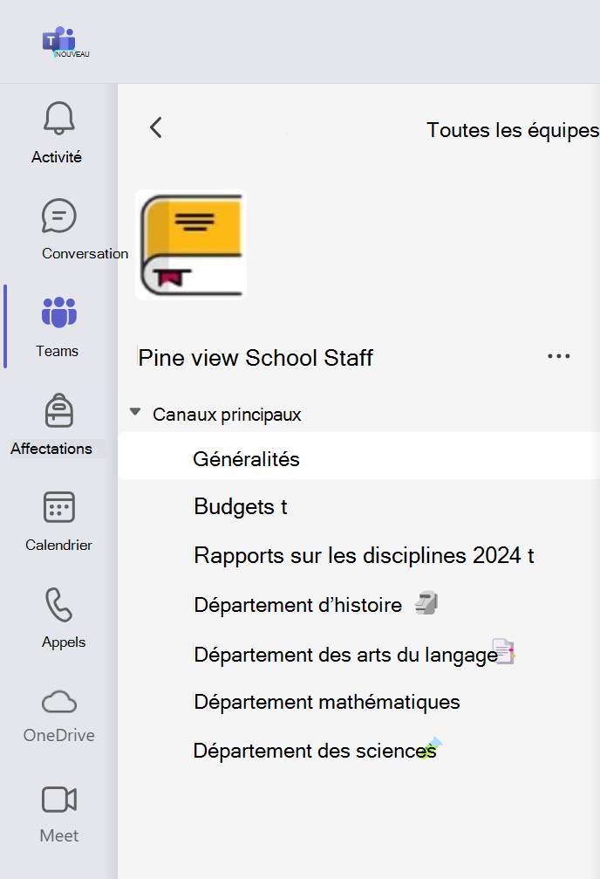
Task: Select the Teams icon in sidebar
Action: point(58,312)
